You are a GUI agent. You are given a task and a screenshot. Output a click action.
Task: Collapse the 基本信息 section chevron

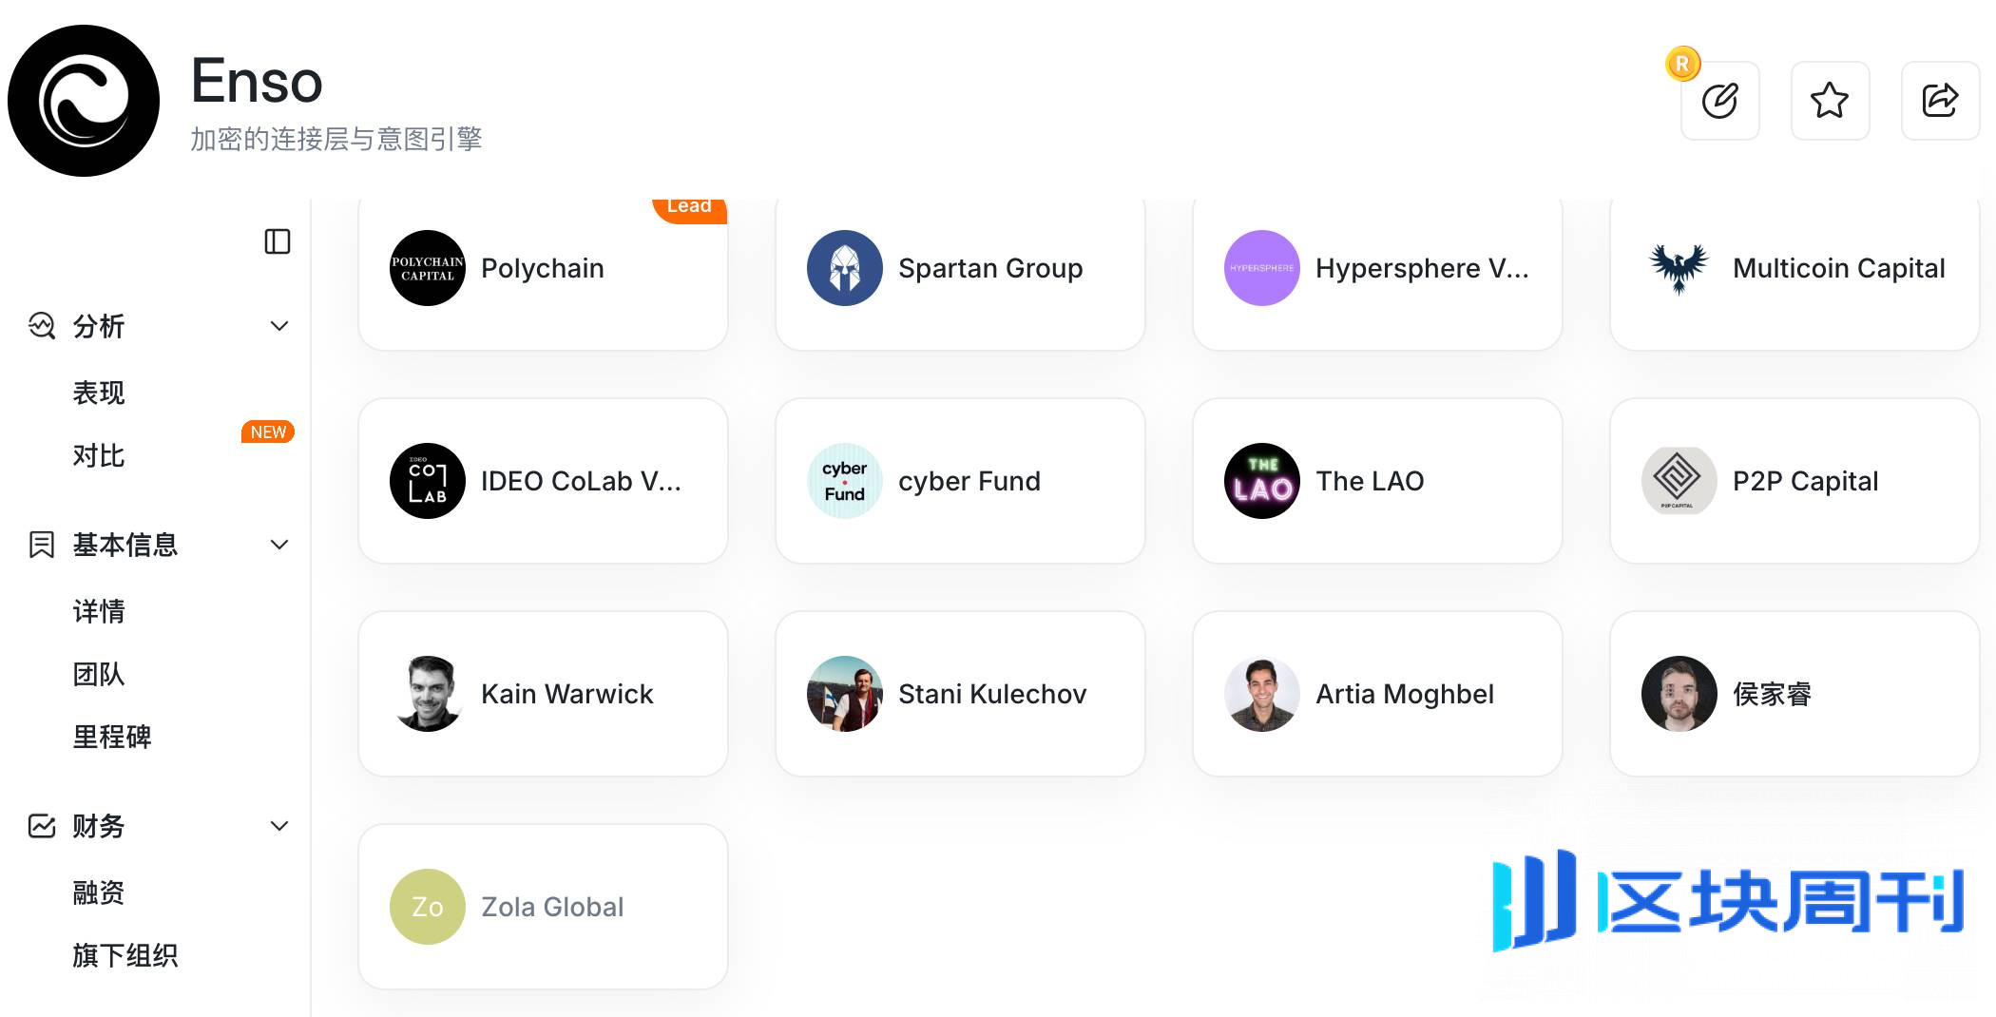coord(279,545)
